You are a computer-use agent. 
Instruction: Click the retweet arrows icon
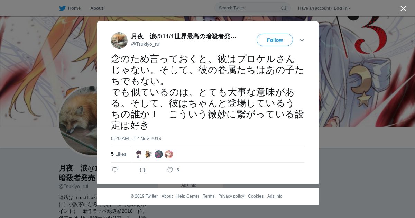142,170
